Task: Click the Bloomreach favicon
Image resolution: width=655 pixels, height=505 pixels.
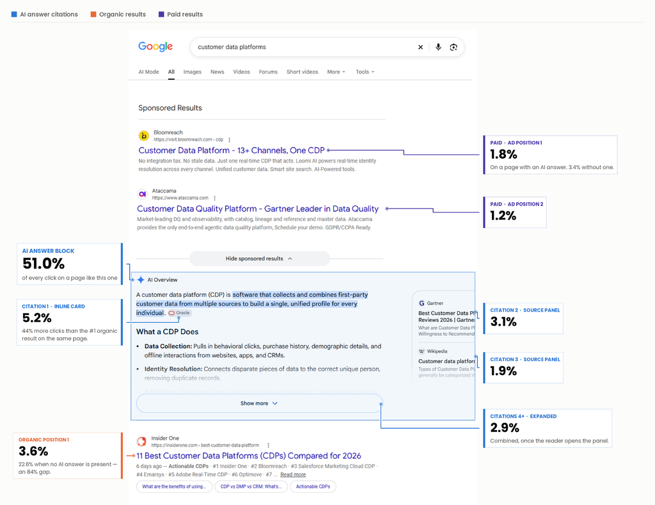Action: (x=144, y=136)
